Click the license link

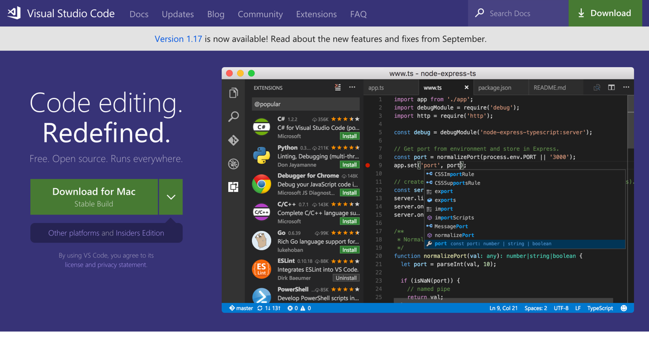(x=74, y=265)
